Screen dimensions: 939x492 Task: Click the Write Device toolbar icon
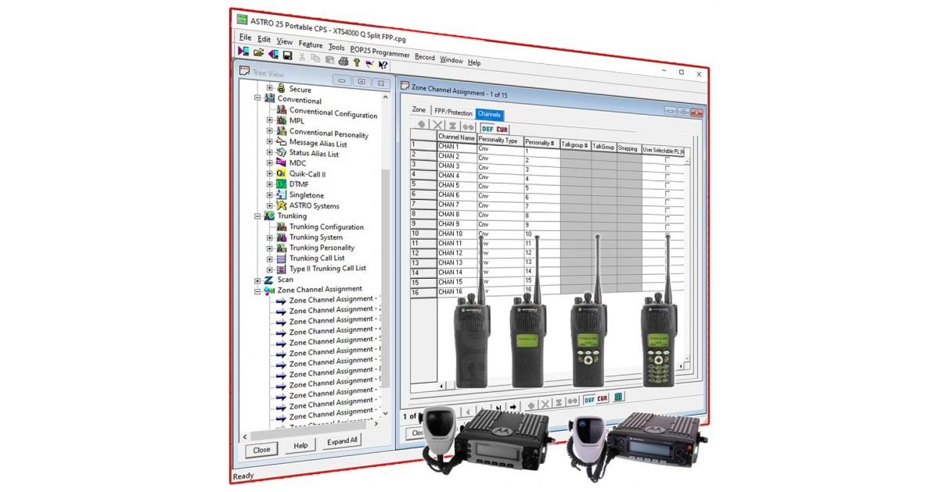273,54
